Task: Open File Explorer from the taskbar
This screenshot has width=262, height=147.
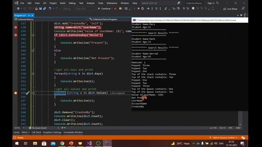Action: point(35,143)
